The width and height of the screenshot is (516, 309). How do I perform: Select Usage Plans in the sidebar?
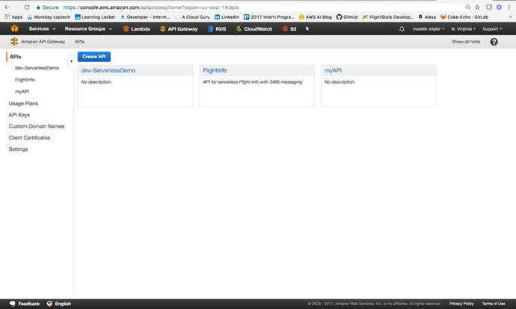coord(22,102)
